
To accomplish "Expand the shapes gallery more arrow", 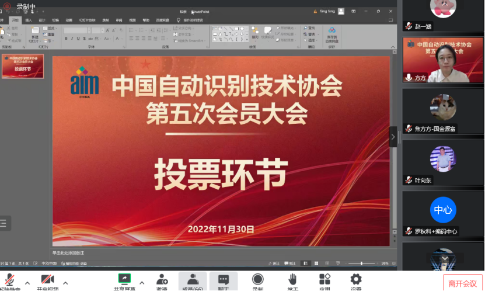I will [246, 40].
